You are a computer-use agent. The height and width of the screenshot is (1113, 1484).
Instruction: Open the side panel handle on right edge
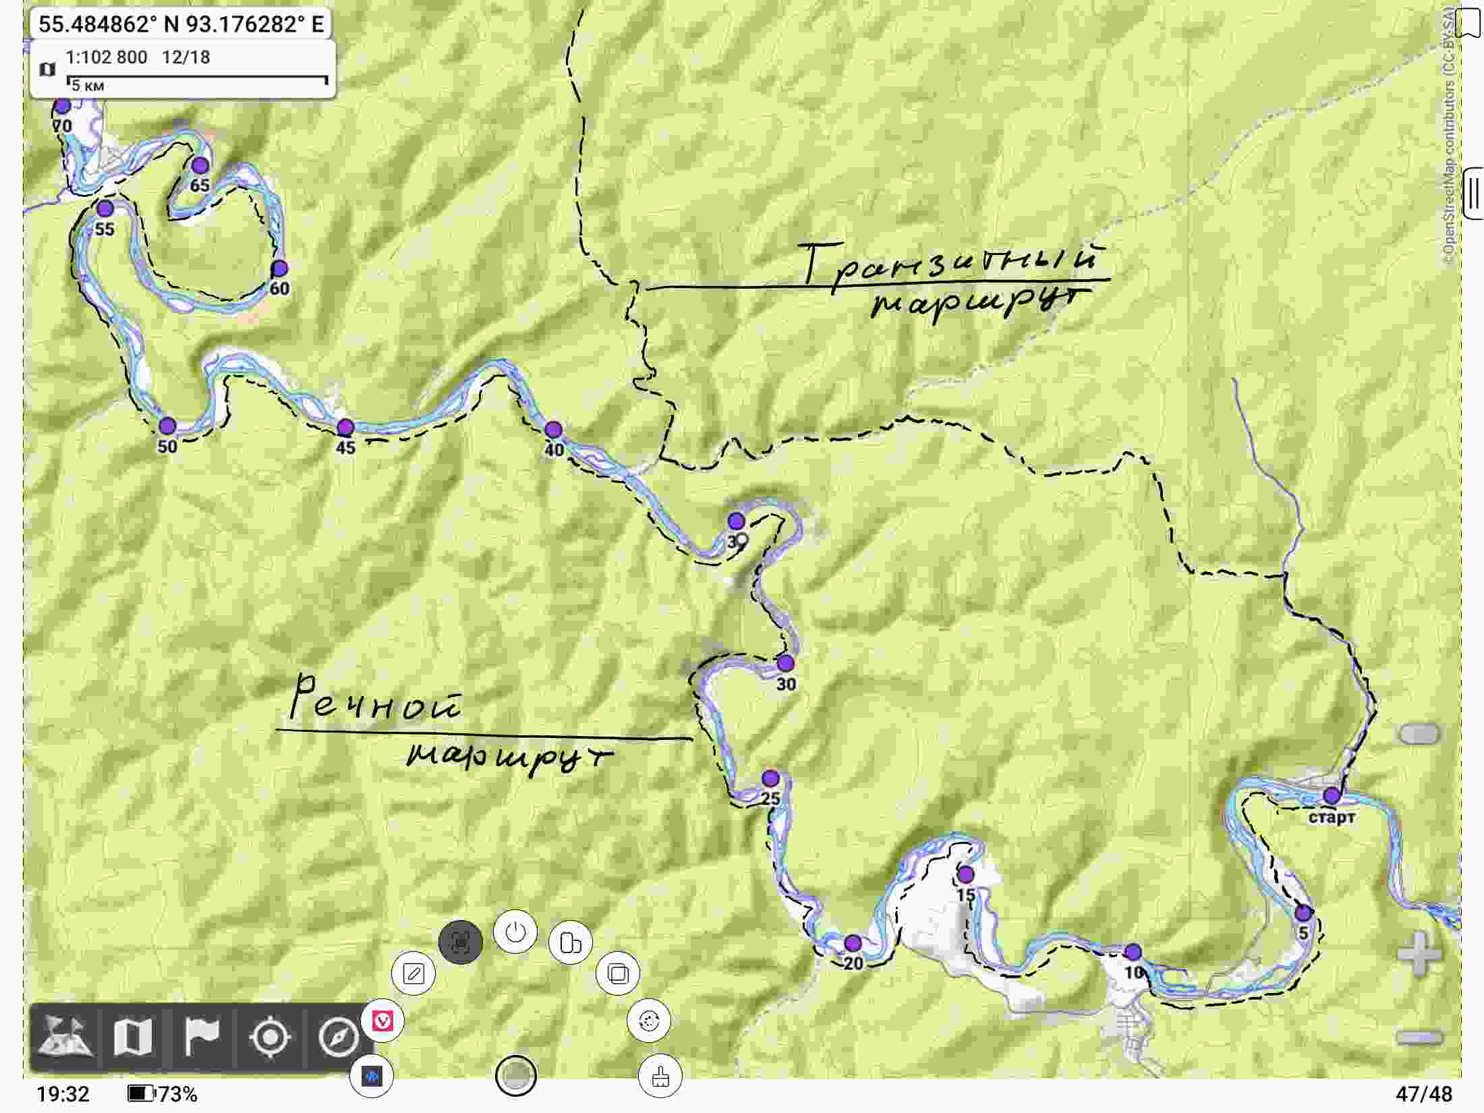coord(1473,193)
